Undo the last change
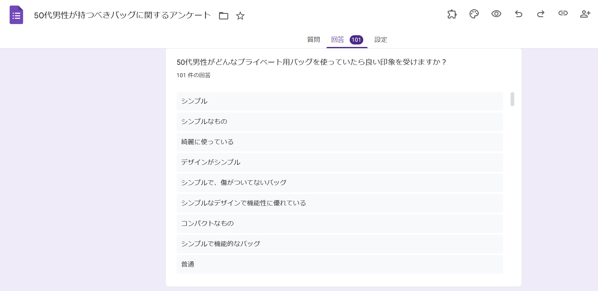The height and width of the screenshot is (291, 598). 519,14
